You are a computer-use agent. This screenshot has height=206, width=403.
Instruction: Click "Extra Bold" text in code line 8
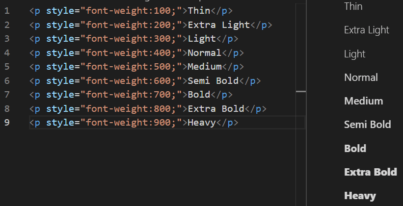[x=216, y=109]
